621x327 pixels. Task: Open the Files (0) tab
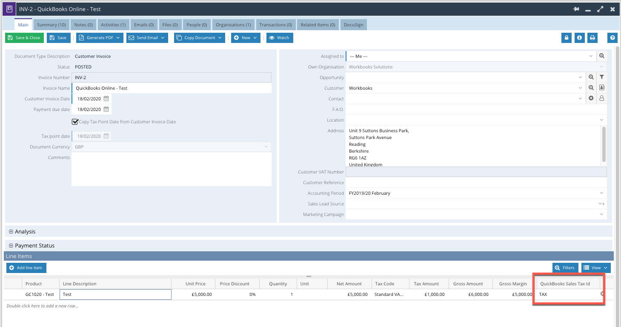pyautogui.click(x=170, y=25)
